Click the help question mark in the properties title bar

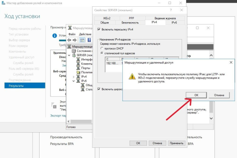tap(171, 10)
